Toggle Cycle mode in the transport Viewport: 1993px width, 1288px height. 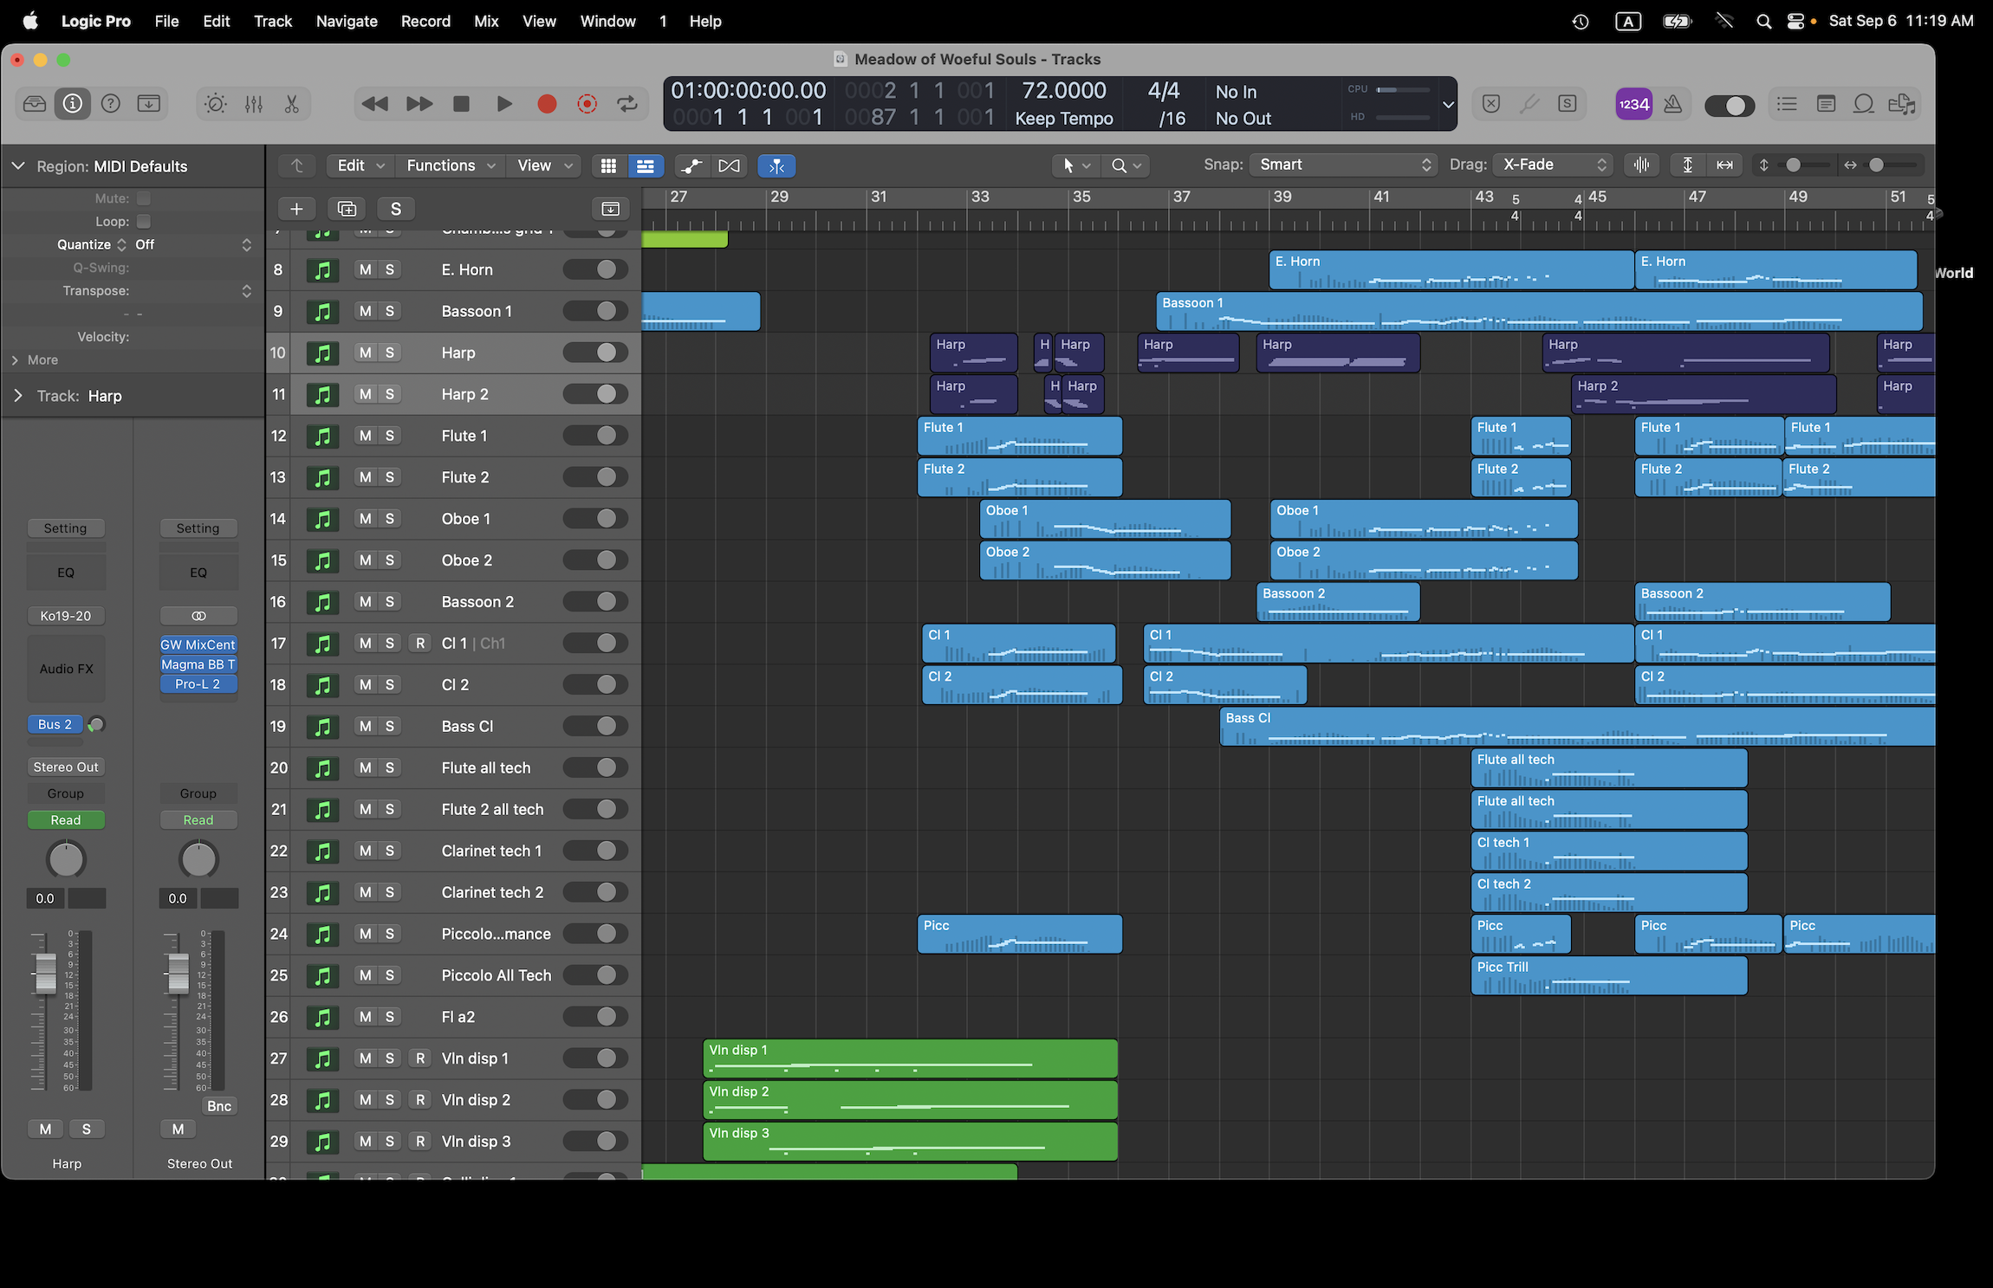(x=627, y=104)
